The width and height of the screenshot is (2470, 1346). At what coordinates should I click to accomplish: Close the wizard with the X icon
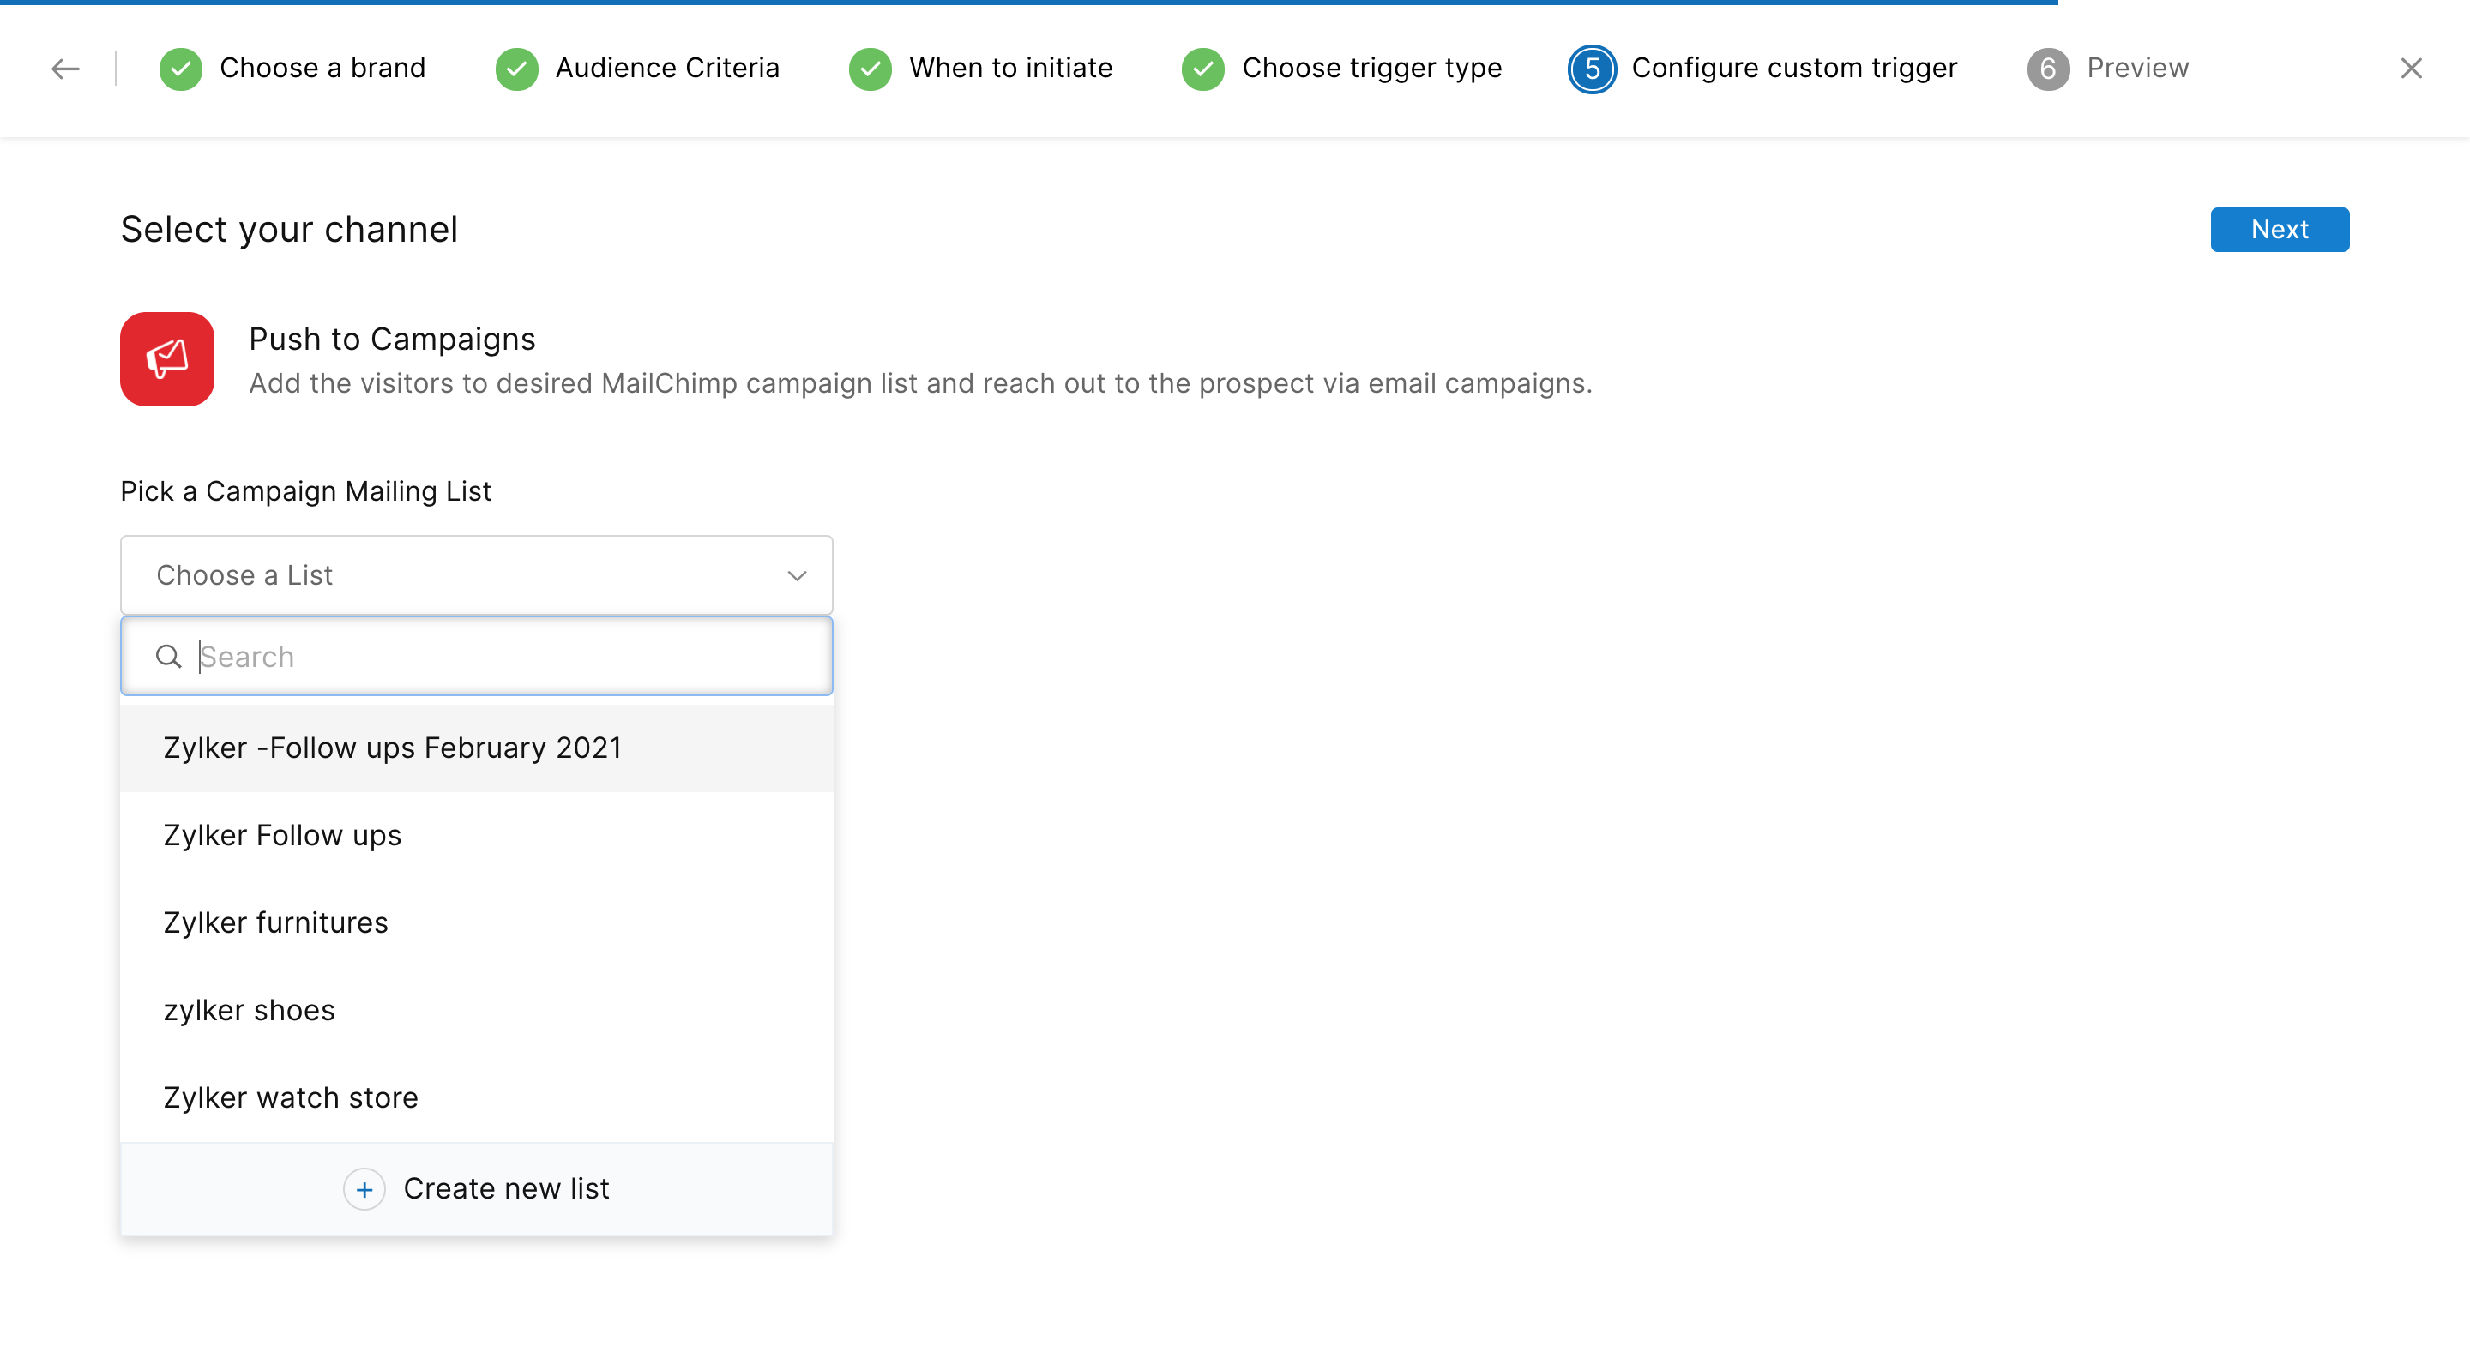[2411, 68]
